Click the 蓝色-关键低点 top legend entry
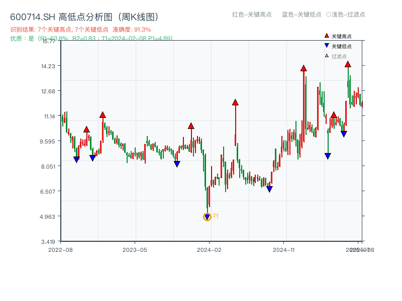 point(301,15)
